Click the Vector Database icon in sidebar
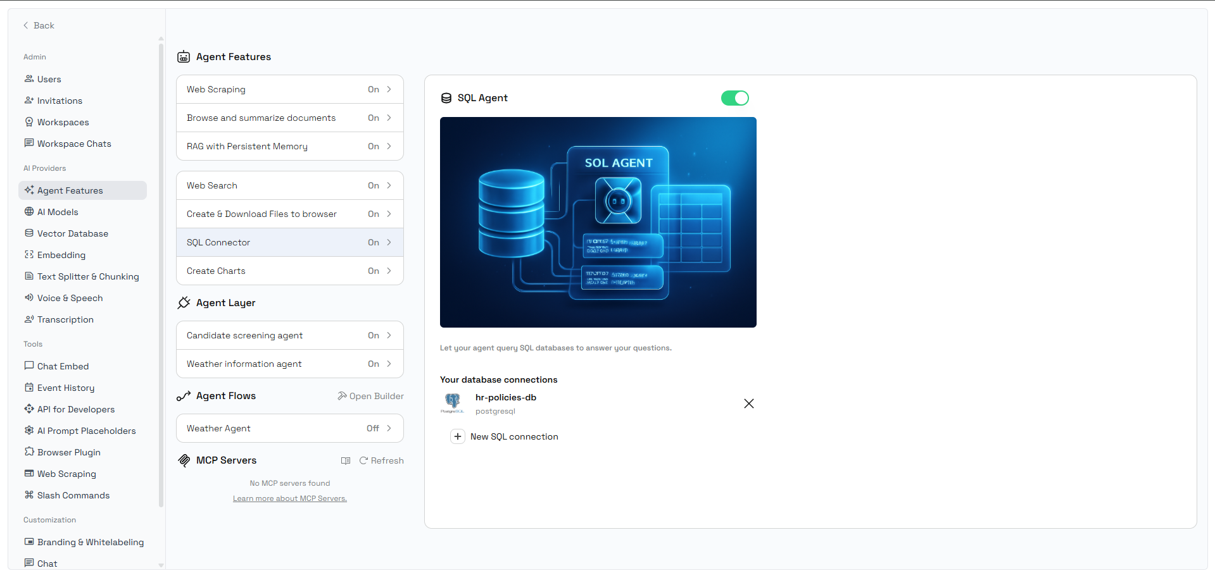1215x573 pixels. pos(29,233)
